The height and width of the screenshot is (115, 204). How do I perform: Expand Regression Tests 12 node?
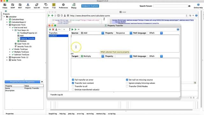tap(7, 57)
